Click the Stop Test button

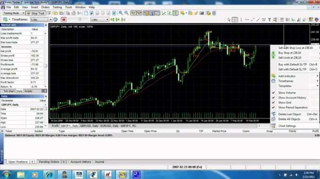pyautogui.click(x=36, y=13)
